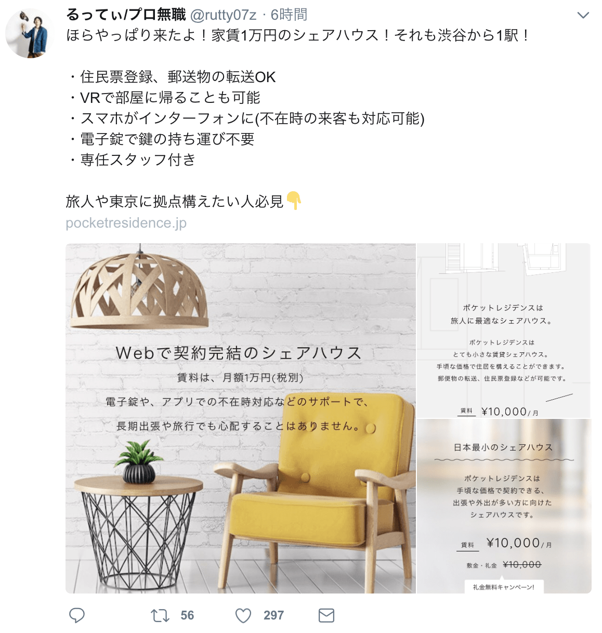The width and height of the screenshot is (602, 633).
Task: View the like count 297
Action: [x=273, y=615]
